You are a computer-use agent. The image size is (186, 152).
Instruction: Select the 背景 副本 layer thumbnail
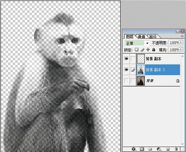[141, 59]
